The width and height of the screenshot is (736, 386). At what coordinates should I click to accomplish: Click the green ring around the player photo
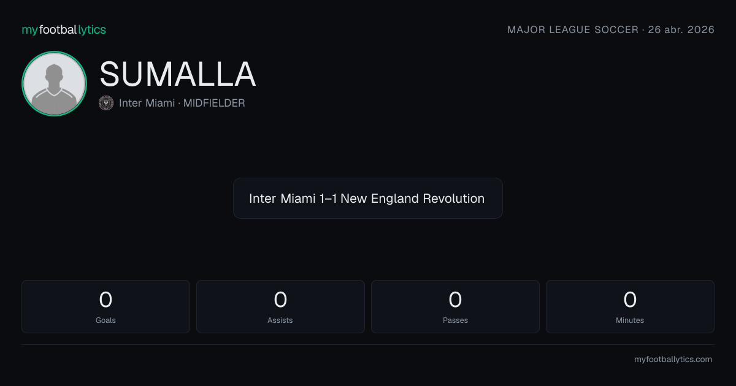pos(54,55)
